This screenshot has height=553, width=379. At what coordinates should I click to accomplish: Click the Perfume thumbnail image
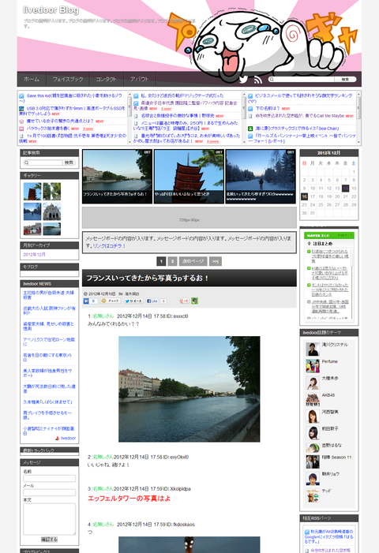point(313,366)
